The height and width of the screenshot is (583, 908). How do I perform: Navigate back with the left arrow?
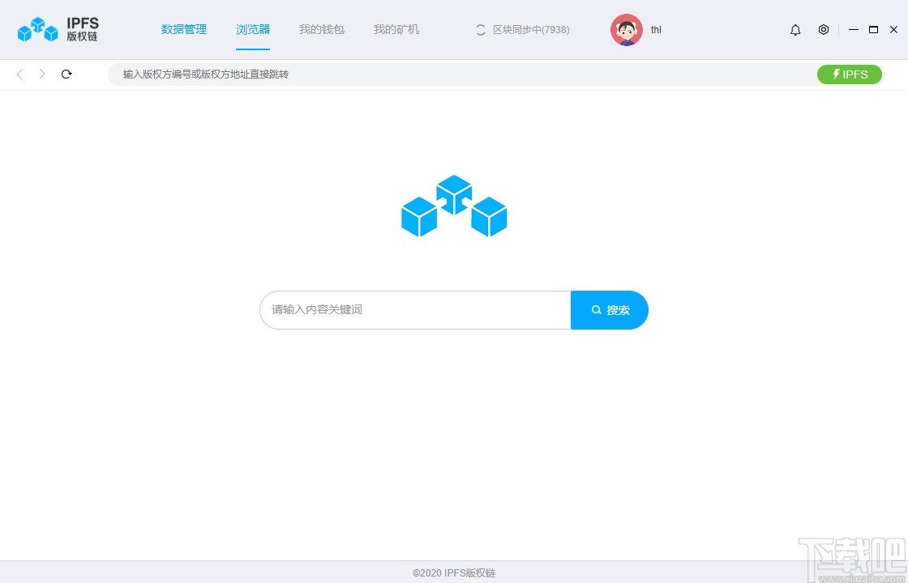click(19, 74)
